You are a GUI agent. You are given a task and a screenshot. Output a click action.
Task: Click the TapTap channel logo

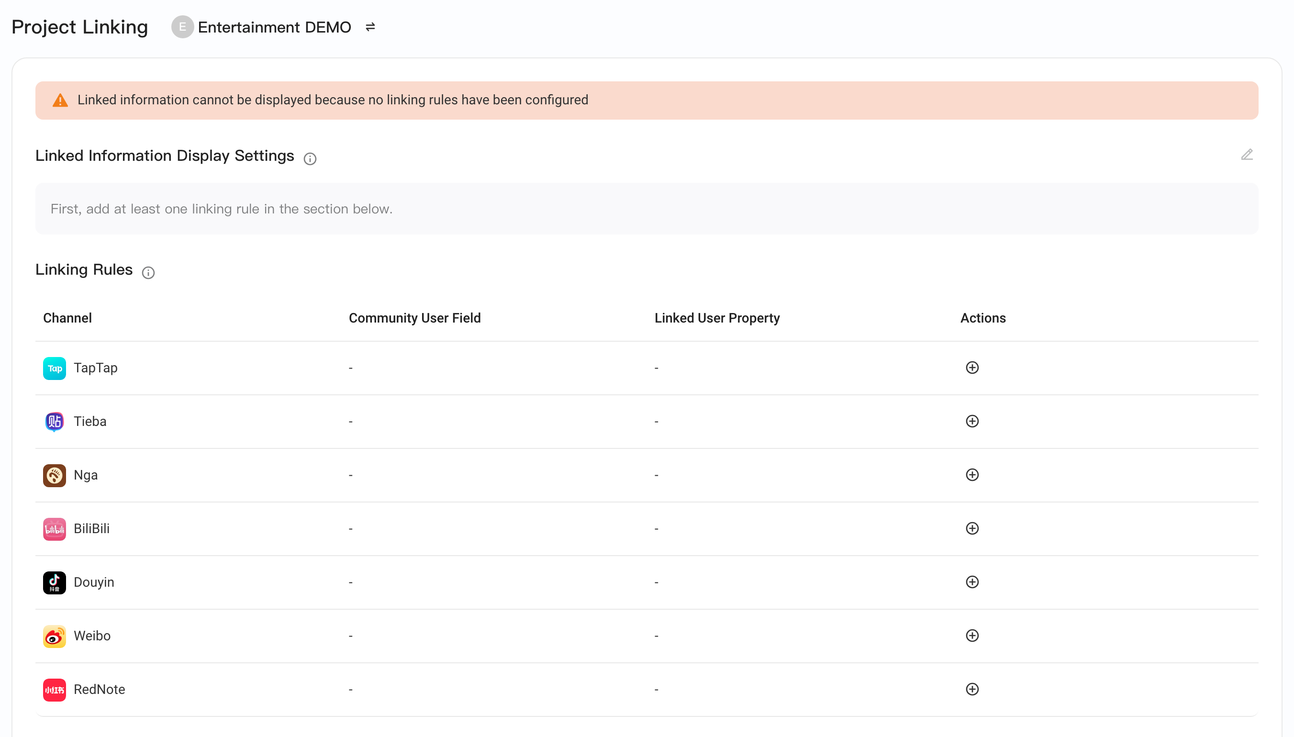55,368
